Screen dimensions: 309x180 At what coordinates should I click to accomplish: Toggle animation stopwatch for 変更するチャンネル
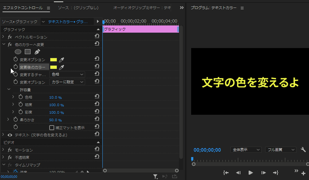click(x=15, y=74)
